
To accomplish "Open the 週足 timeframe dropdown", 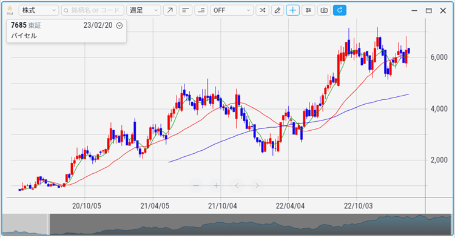I will [144, 10].
